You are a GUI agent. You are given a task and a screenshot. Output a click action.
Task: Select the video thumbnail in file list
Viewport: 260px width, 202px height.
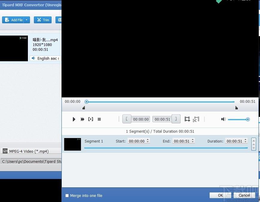pyautogui.click(x=14, y=48)
